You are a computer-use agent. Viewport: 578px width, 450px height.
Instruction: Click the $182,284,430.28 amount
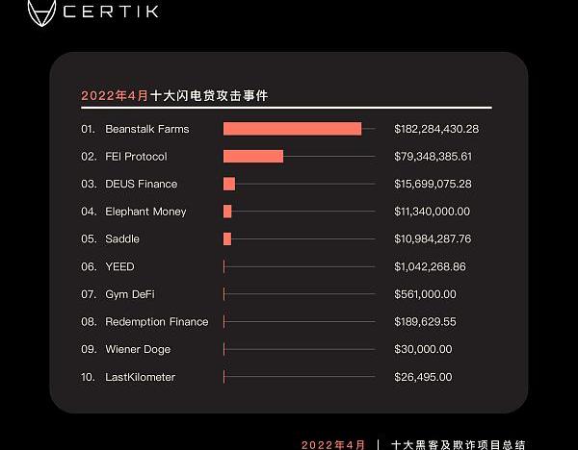[x=436, y=129]
